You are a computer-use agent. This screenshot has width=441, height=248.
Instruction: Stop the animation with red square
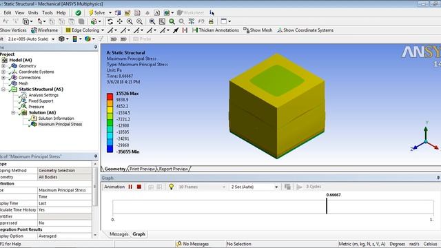[x=139, y=187]
